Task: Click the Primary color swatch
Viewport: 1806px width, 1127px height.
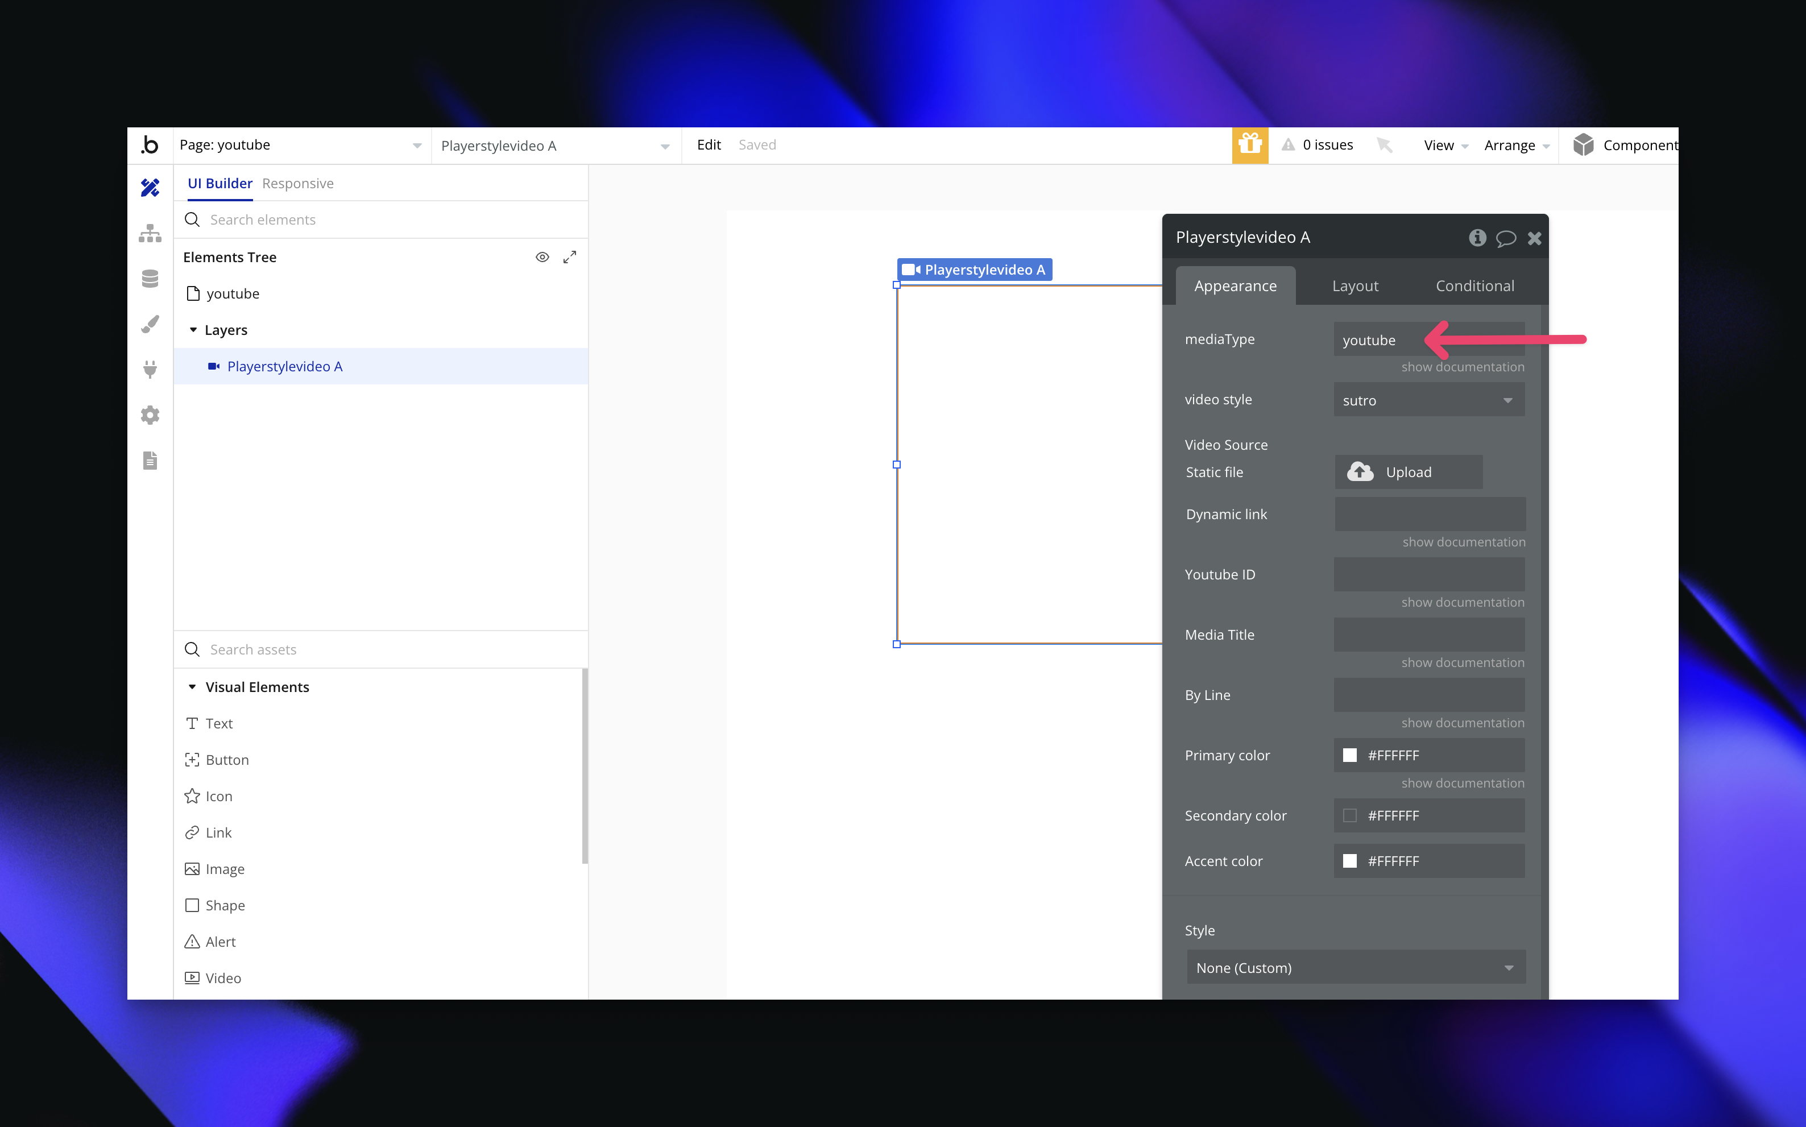Action: coord(1350,756)
